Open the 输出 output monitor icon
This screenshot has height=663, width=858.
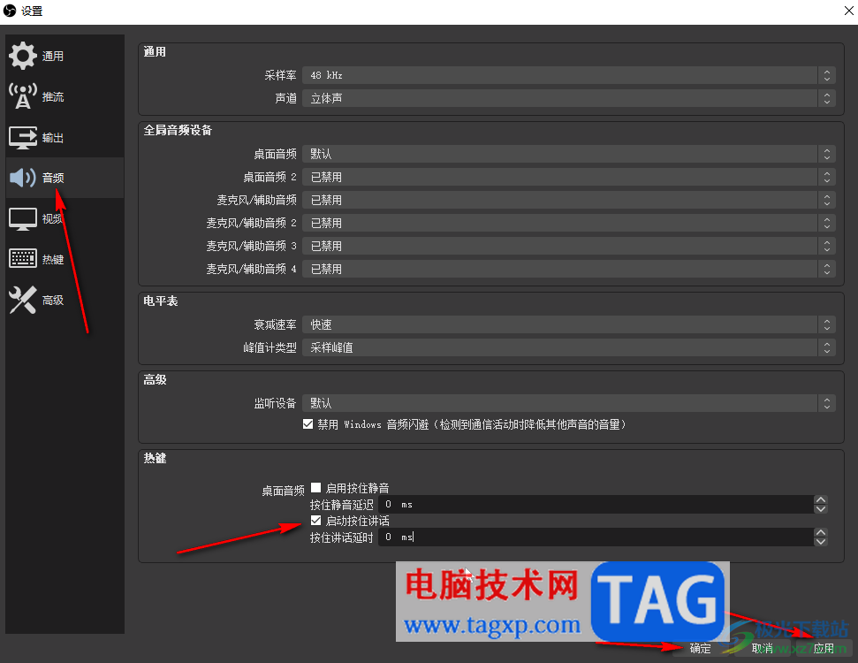[22, 137]
